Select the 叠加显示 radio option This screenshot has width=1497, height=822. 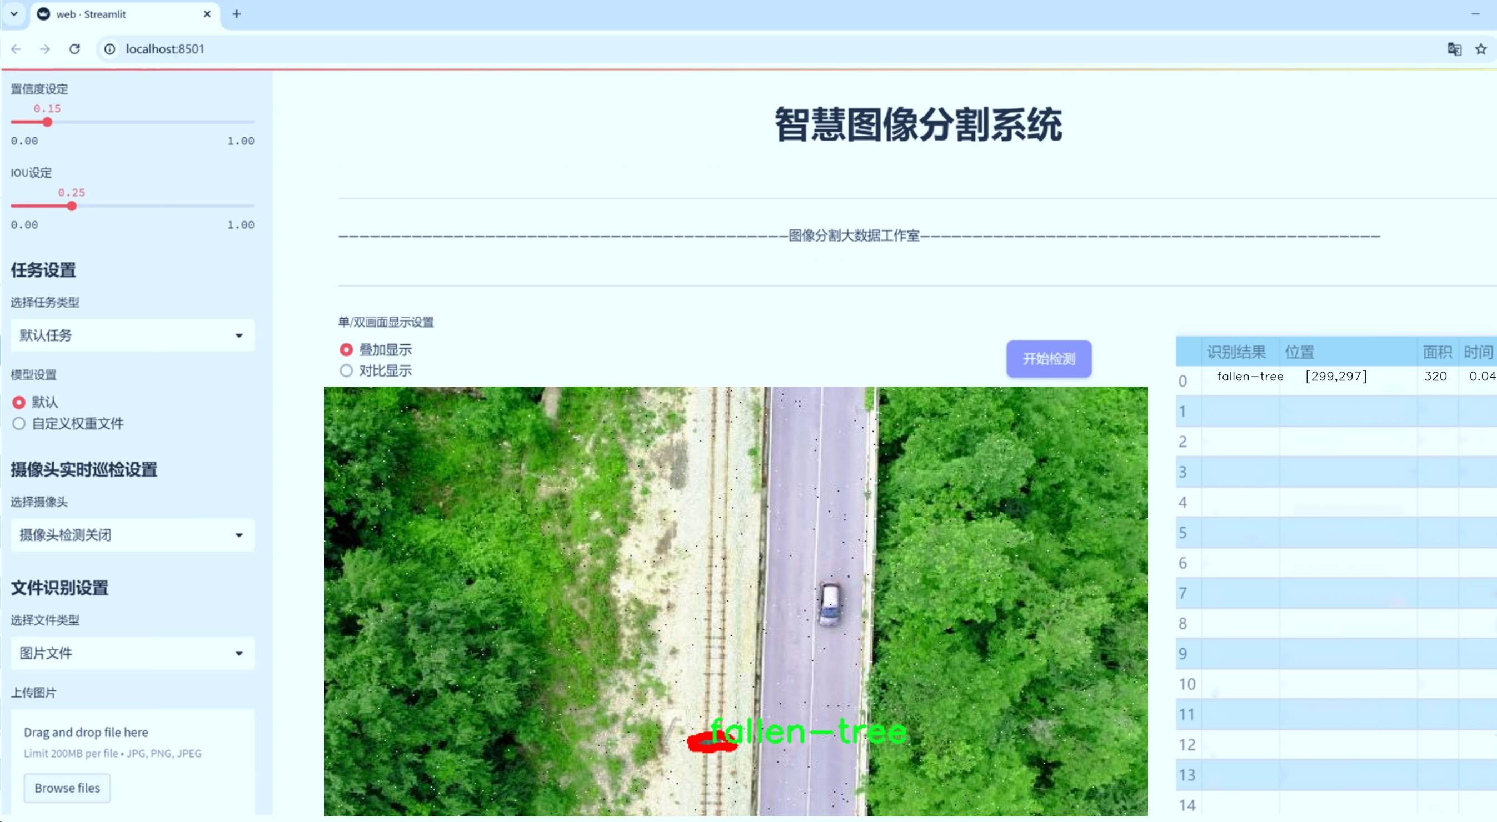pyautogui.click(x=377, y=350)
